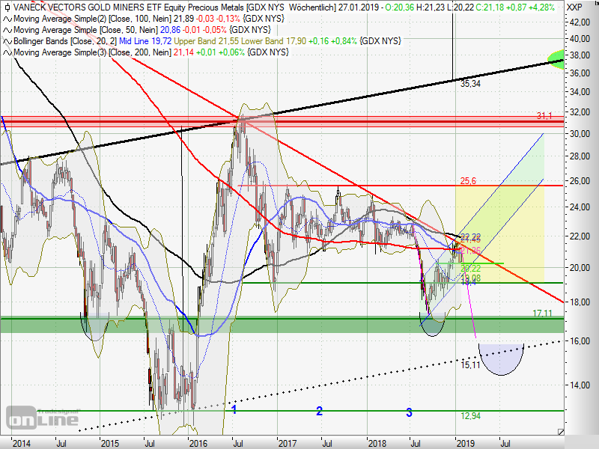The height and width of the screenshot is (449, 599).
Task: Click the close price C:21,18
Action: click(x=490, y=7)
